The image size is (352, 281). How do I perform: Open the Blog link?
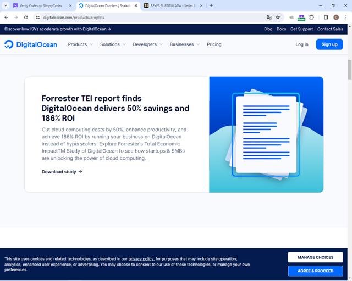click(x=268, y=29)
